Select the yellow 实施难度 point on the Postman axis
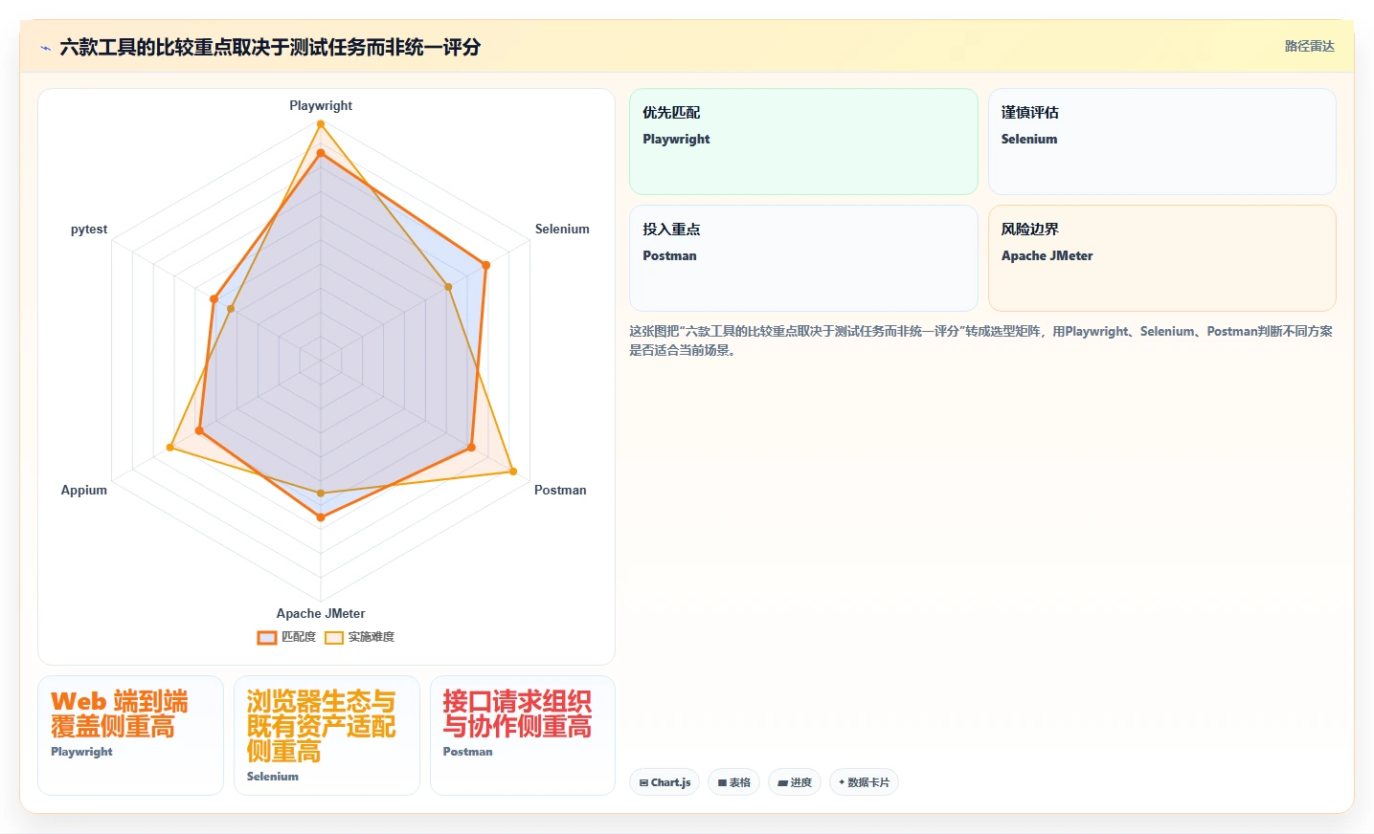Viewport: 1374px width, 834px height. (513, 472)
